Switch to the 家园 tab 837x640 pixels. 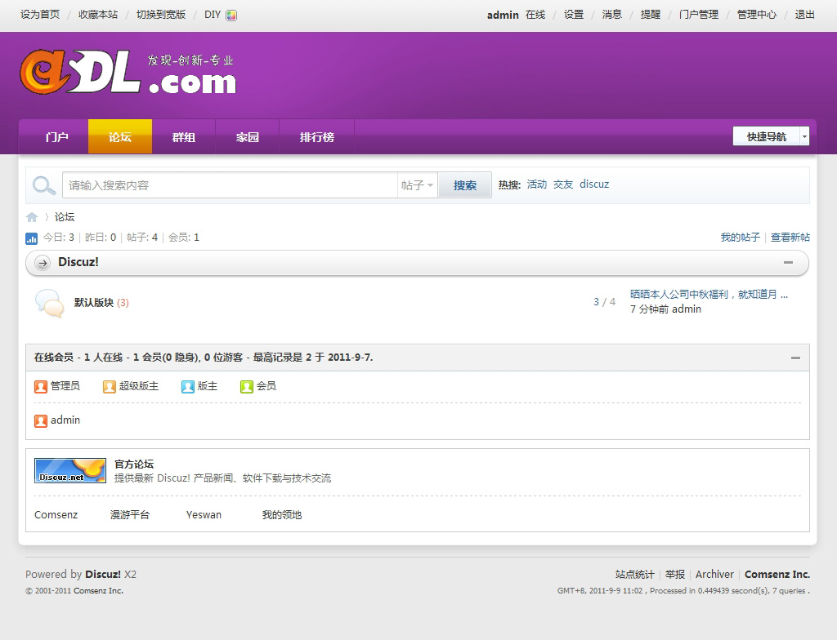coord(247,137)
